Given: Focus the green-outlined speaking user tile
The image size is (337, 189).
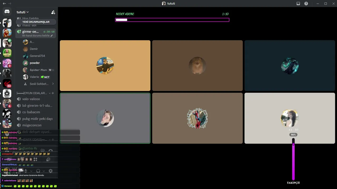Looking at the screenshot, I should [x=105, y=118].
